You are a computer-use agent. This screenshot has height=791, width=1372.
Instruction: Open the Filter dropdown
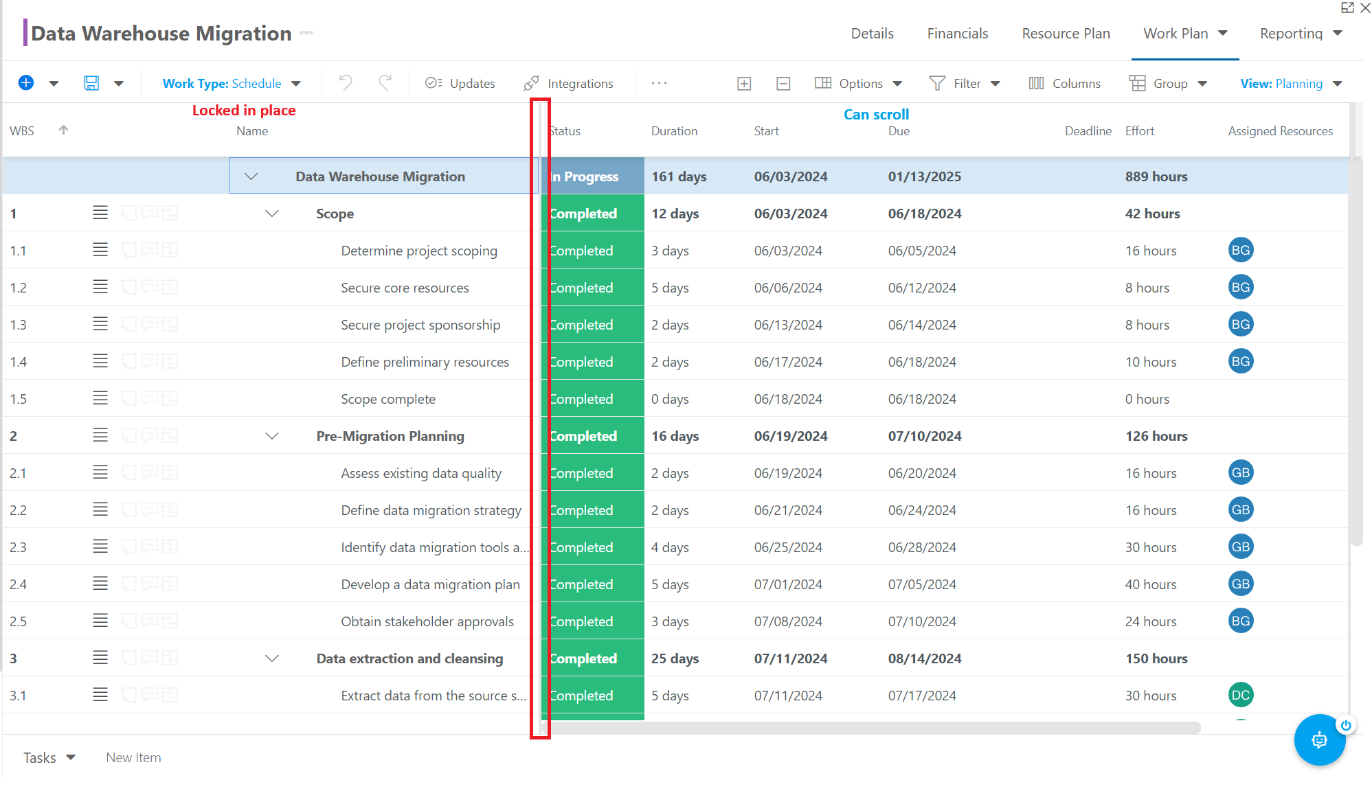pyautogui.click(x=965, y=83)
